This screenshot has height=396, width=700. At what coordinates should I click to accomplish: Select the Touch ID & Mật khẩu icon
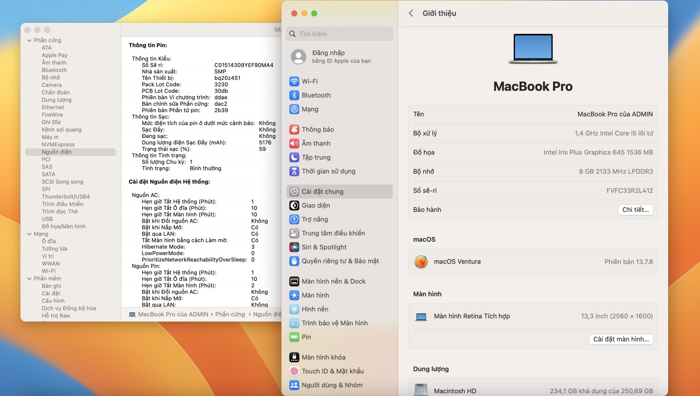(x=294, y=371)
